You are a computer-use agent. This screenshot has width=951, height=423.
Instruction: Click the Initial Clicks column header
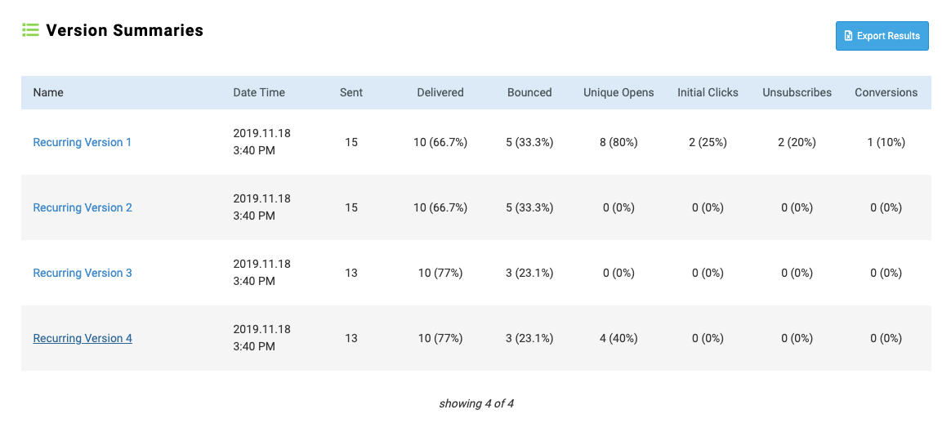click(708, 92)
